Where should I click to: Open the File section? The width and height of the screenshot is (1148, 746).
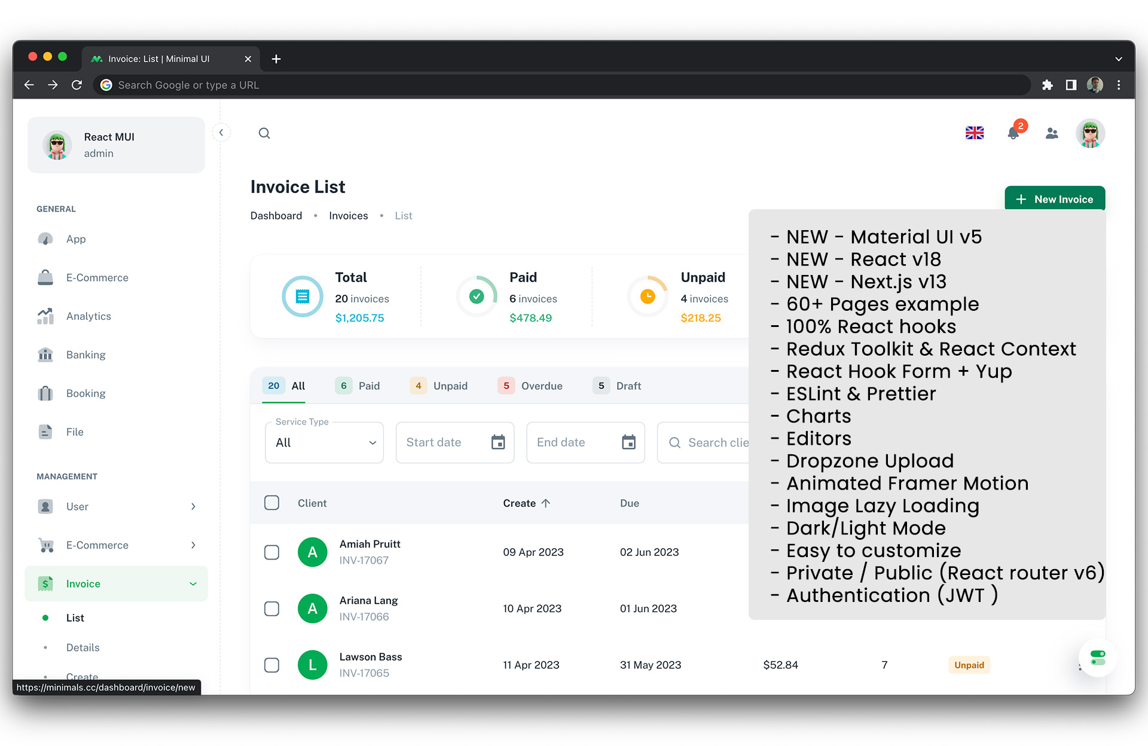point(116,432)
